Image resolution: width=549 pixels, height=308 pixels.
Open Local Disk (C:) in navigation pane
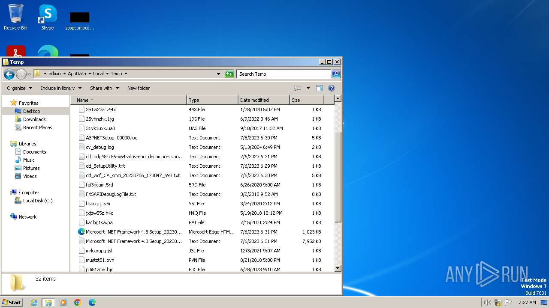[x=37, y=201]
